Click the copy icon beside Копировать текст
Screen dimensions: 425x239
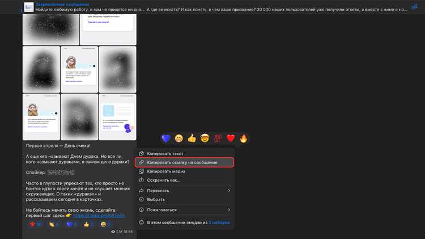141,153
